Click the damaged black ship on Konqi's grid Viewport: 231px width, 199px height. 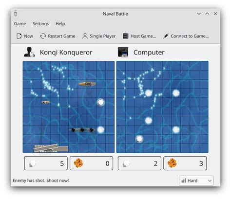click(82, 130)
